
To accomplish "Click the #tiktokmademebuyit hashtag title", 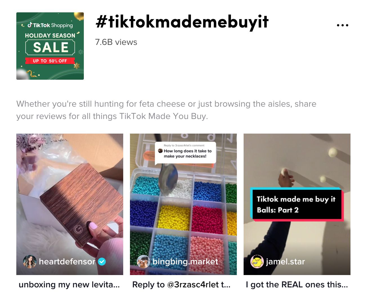I will [182, 22].
